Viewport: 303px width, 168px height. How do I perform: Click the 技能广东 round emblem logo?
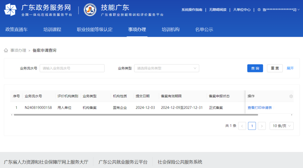point(90,10)
